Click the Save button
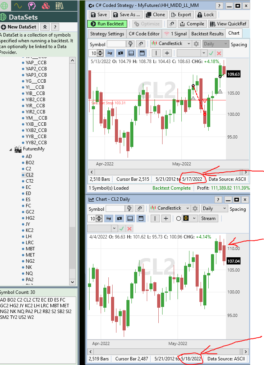 coord(99,15)
